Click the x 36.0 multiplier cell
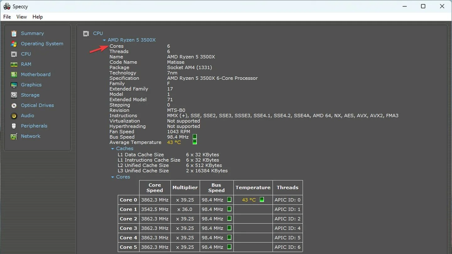 coord(185,209)
